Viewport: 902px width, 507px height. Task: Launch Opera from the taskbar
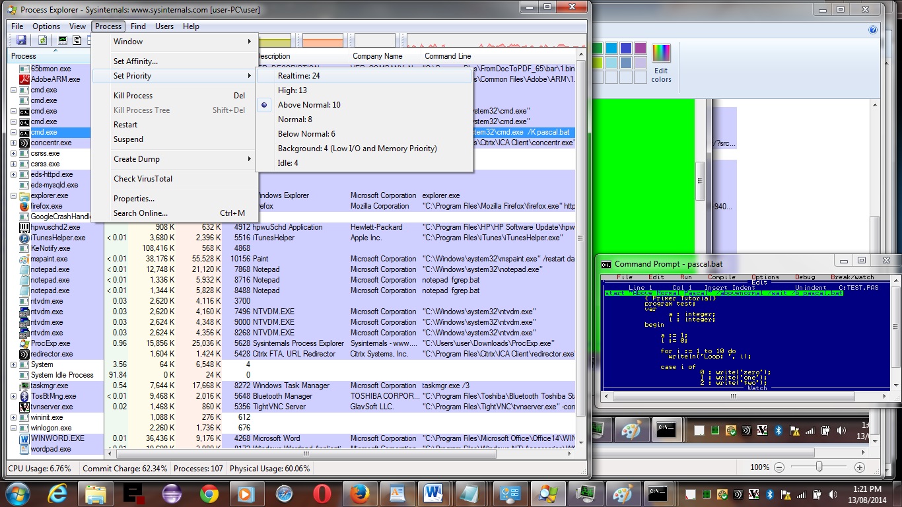coord(322,494)
